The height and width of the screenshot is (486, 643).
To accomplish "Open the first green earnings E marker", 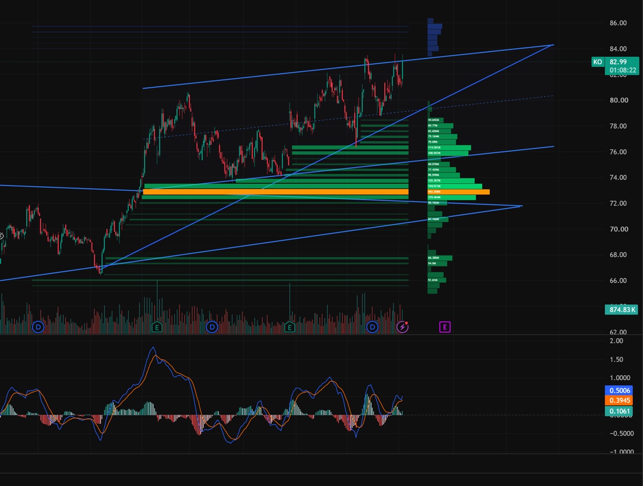I will pos(157,326).
